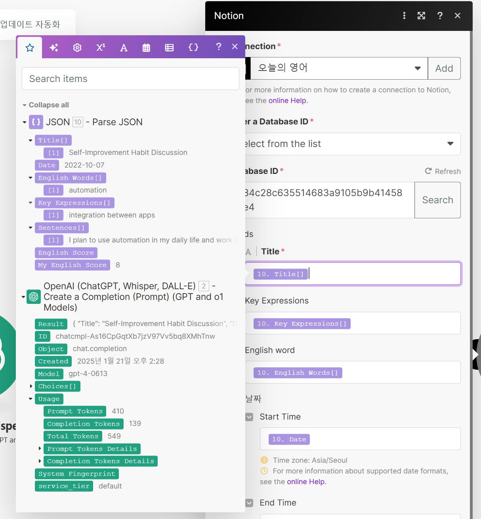Screen dimensions: 481x519
Task: Select the Model pill
Action: [x=49, y=374]
